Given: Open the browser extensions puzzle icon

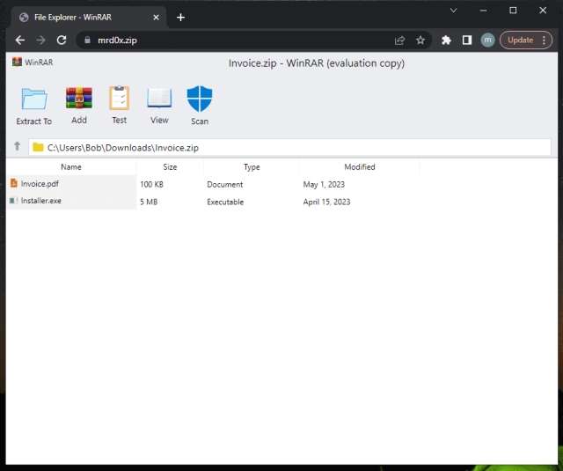Looking at the screenshot, I should [x=446, y=40].
